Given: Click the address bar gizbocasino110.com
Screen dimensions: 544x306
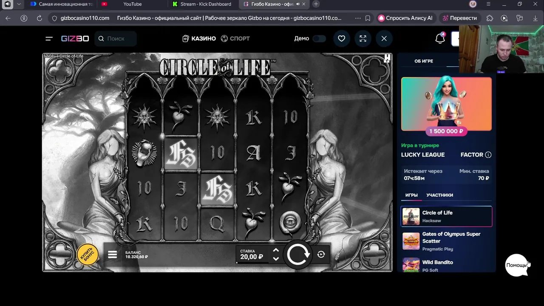Looking at the screenshot, I should [85, 18].
